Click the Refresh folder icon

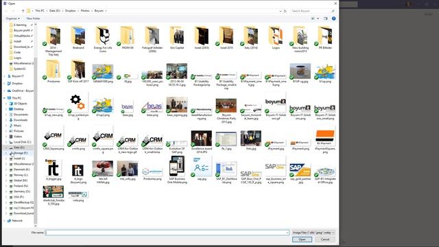285,11
